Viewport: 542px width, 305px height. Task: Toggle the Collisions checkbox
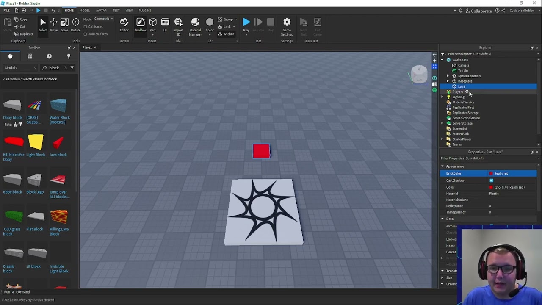tap(85, 26)
